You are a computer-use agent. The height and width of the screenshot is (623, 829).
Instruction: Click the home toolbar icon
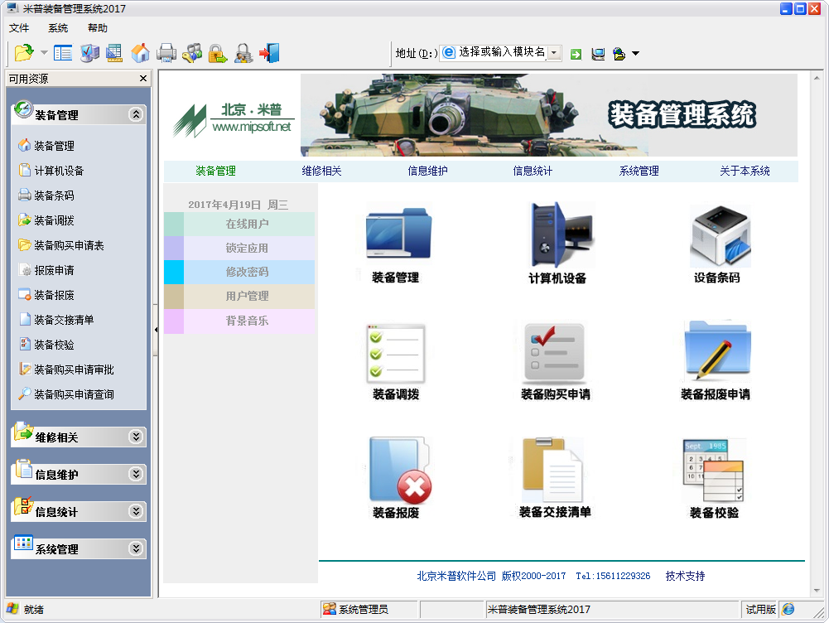[140, 53]
